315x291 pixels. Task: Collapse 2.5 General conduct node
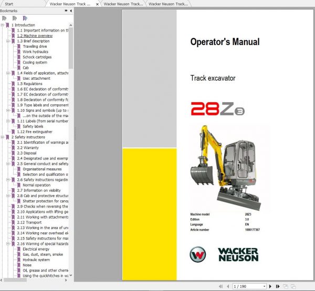(8, 164)
